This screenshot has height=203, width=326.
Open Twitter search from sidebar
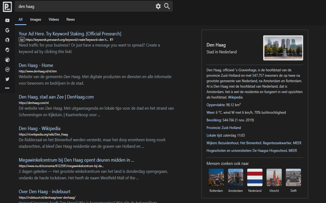pyautogui.click(x=7, y=79)
